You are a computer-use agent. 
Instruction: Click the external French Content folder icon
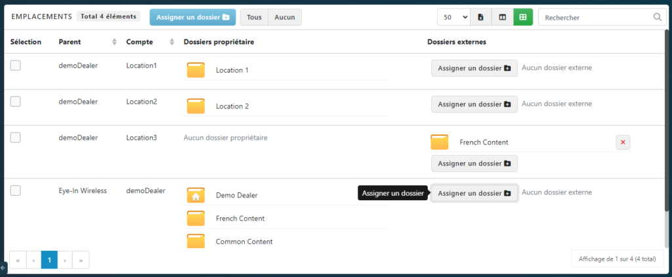(x=439, y=142)
